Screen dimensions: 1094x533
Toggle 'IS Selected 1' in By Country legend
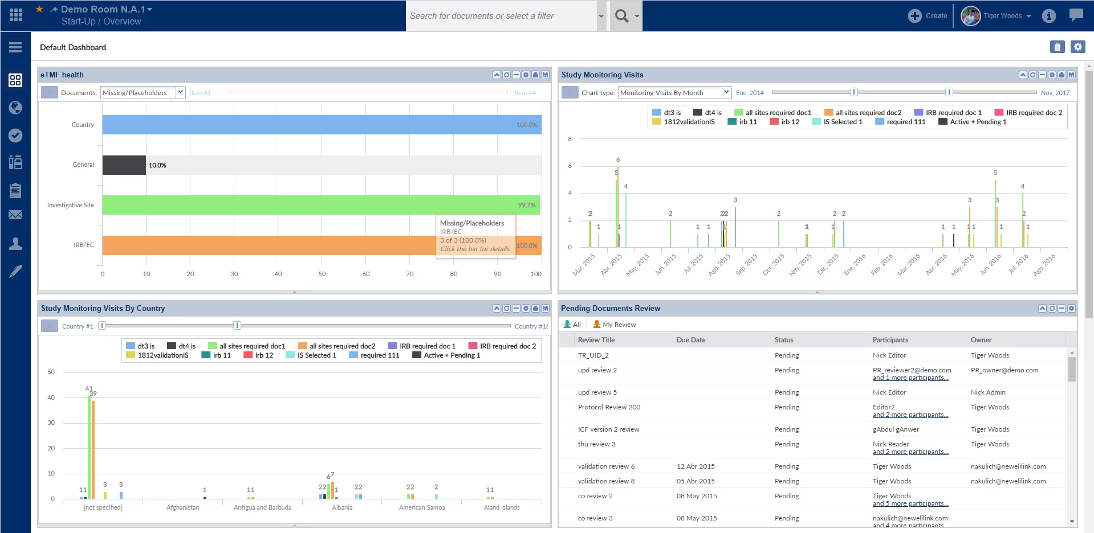311,355
